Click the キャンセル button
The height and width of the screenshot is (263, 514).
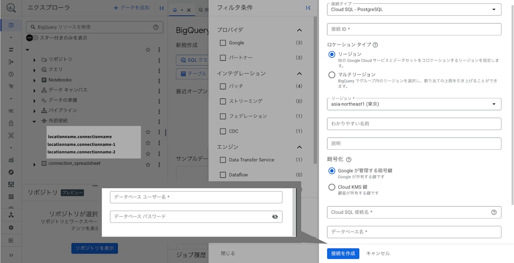pyautogui.click(x=378, y=254)
